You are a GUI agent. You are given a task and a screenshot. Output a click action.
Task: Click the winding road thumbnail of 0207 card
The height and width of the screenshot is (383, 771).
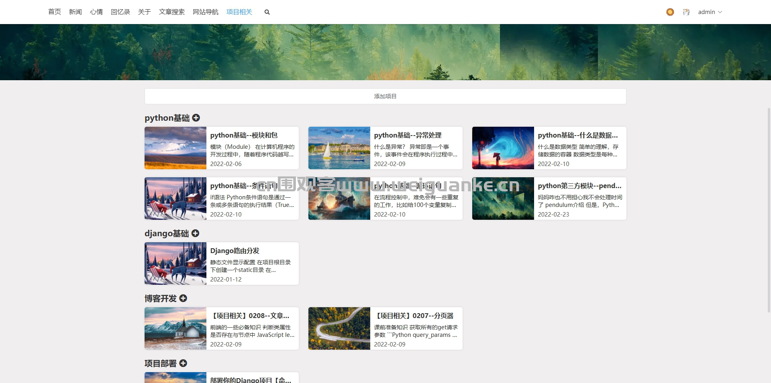click(339, 328)
